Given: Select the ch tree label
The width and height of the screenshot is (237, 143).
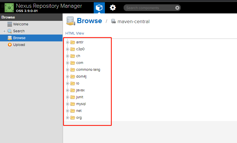Looking at the screenshot, I should pyautogui.click(x=78, y=56).
